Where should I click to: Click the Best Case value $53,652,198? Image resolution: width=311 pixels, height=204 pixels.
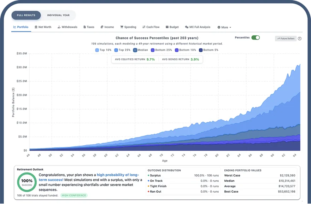[x=287, y=192]
